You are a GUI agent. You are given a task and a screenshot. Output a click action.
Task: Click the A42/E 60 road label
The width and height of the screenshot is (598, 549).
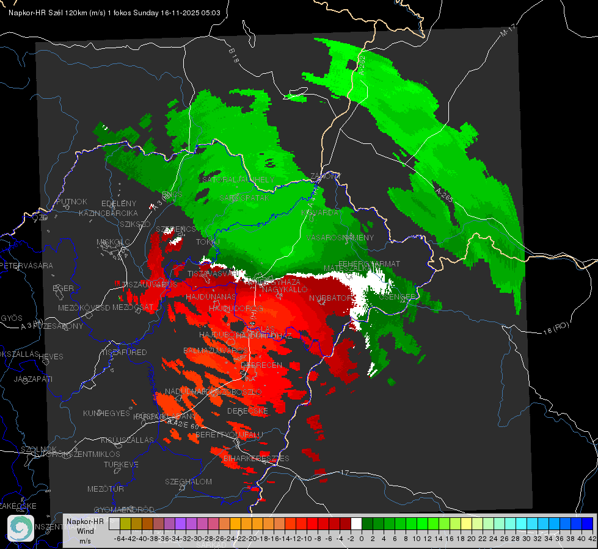point(183,424)
